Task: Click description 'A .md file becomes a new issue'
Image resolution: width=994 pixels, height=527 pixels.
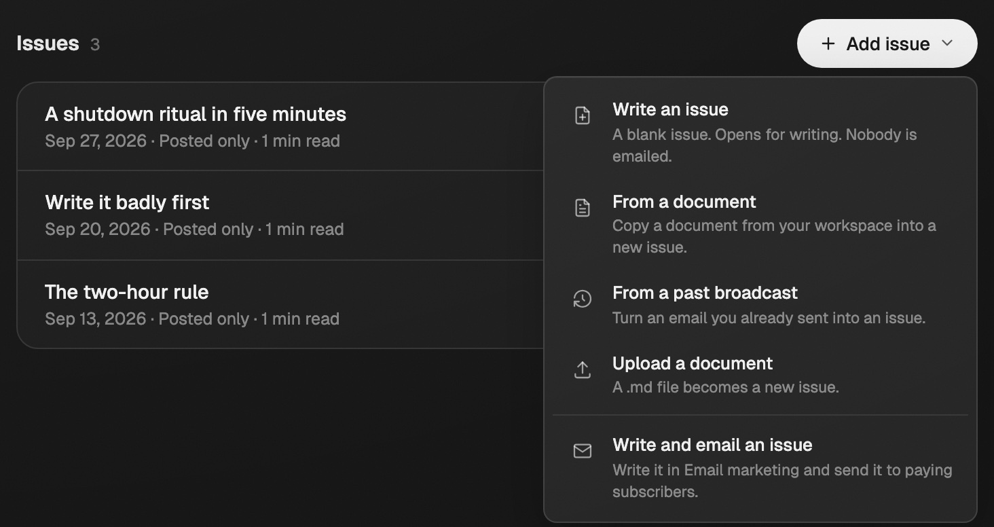Action: (726, 387)
